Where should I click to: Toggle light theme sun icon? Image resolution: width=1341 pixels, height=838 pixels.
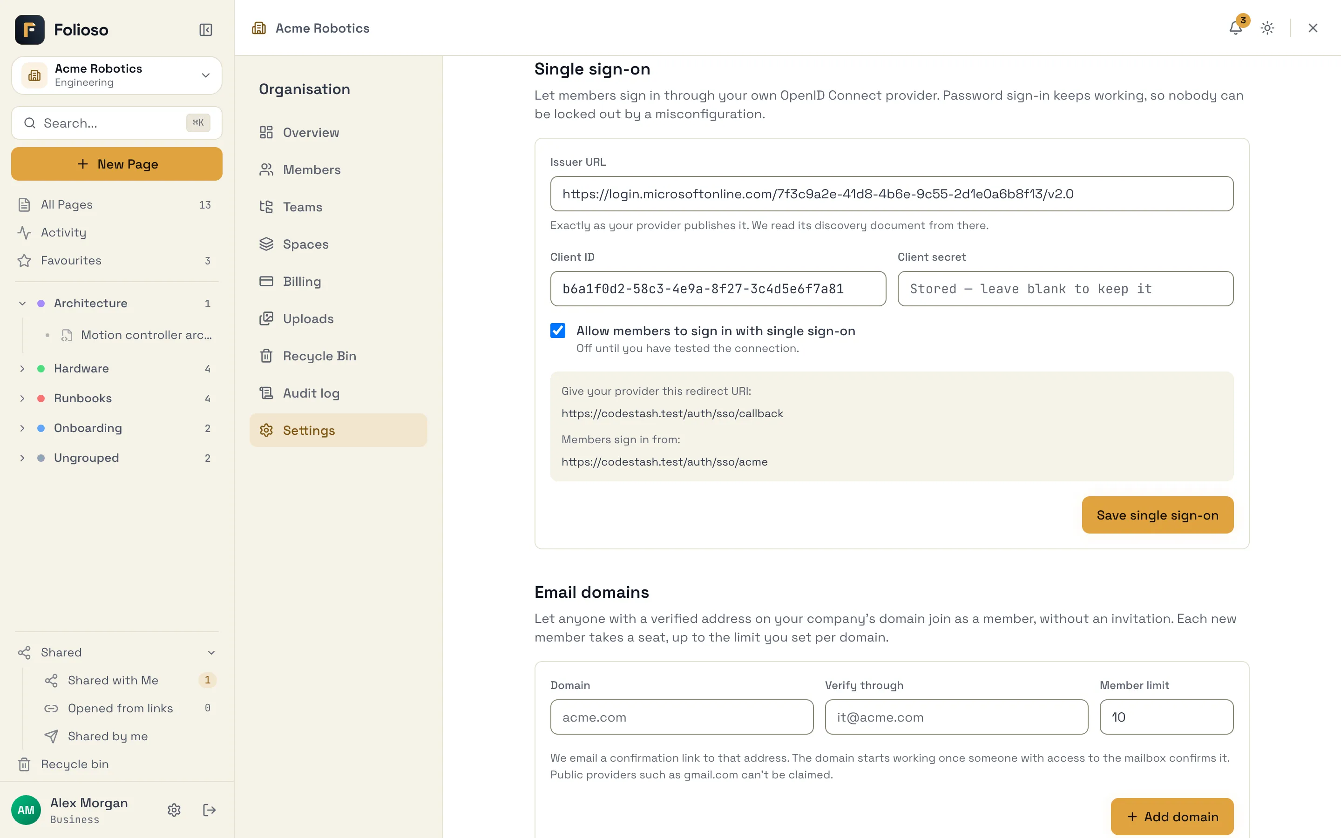(1267, 28)
